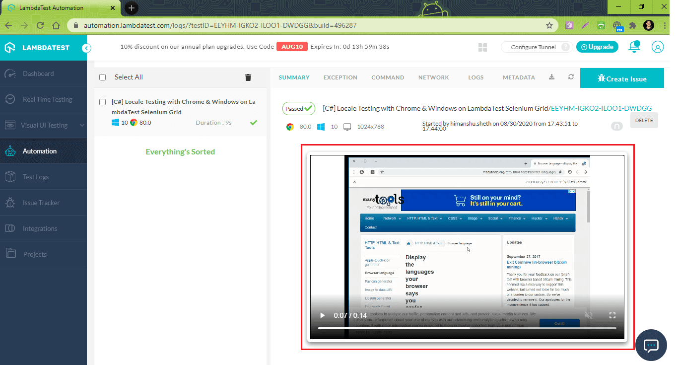Screen dimensions: 678x365
Task: Click the video progress seek bar
Action: 467,328
